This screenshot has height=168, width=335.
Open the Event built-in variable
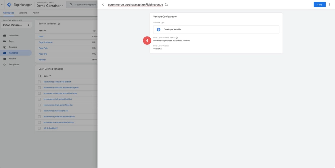tap(41, 37)
